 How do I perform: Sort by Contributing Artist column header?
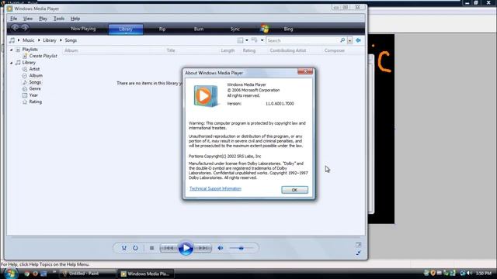click(288, 50)
